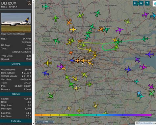Select light blue aircraft near Cranbrook
This screenshot has width=156, height=125.
(x=139, y=93)
